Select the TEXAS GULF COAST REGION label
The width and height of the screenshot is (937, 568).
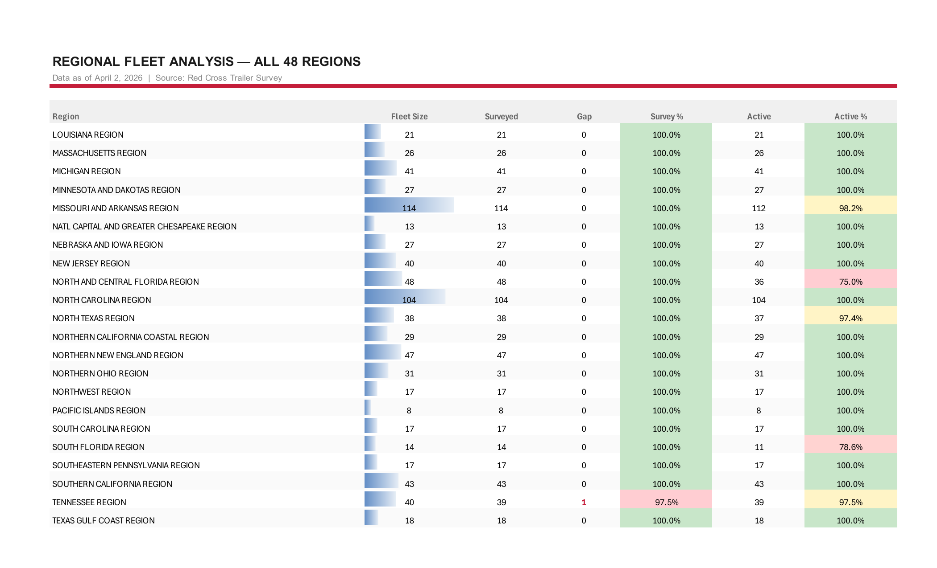104,520
